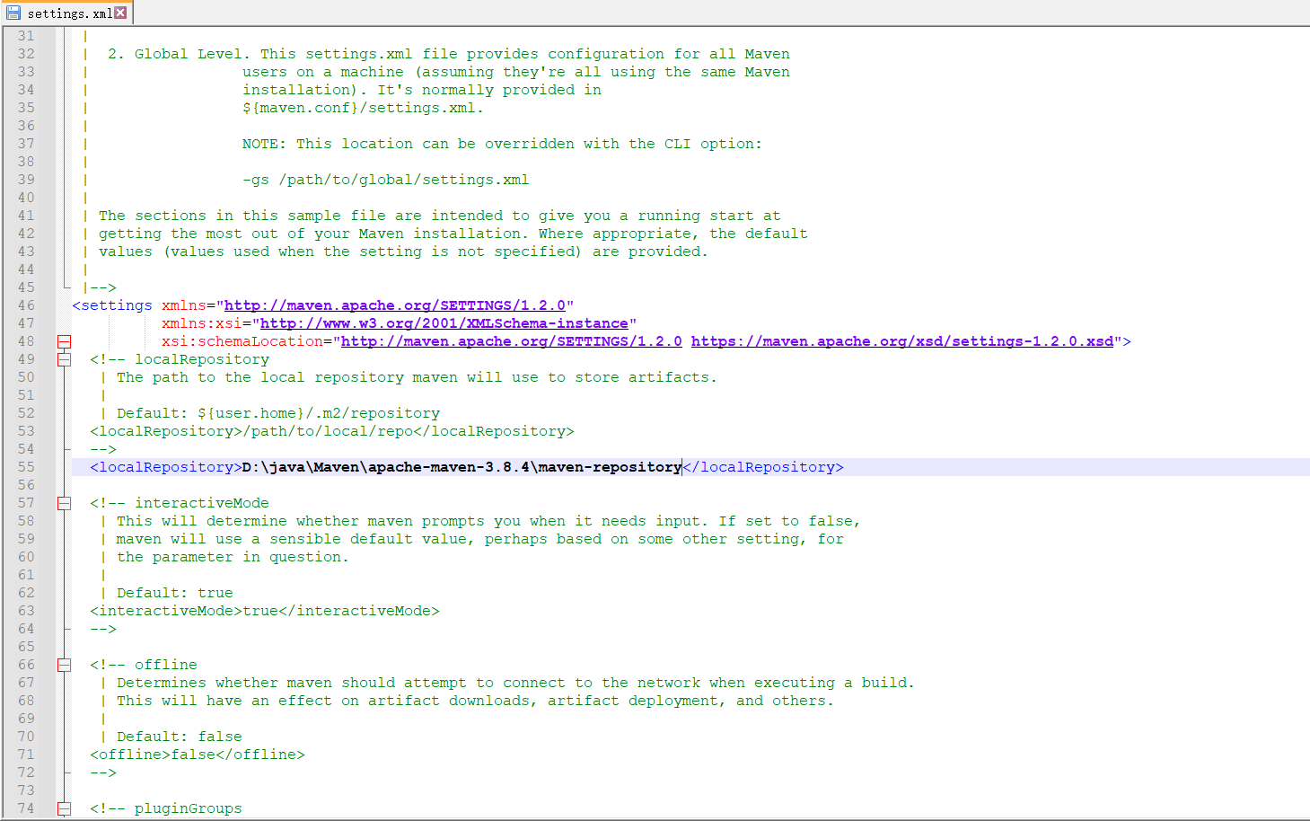Select the settings.xml file tab
Screen dimensions: 1310x821
(x=66, y=13)
